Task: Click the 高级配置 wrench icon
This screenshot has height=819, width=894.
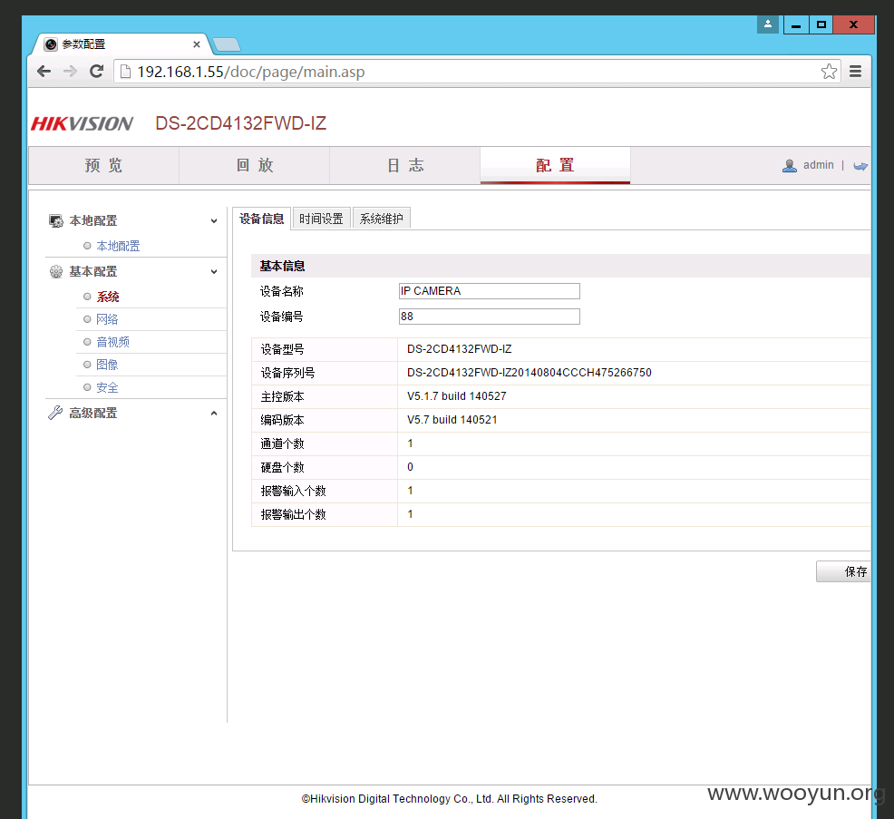Action: 55,413
